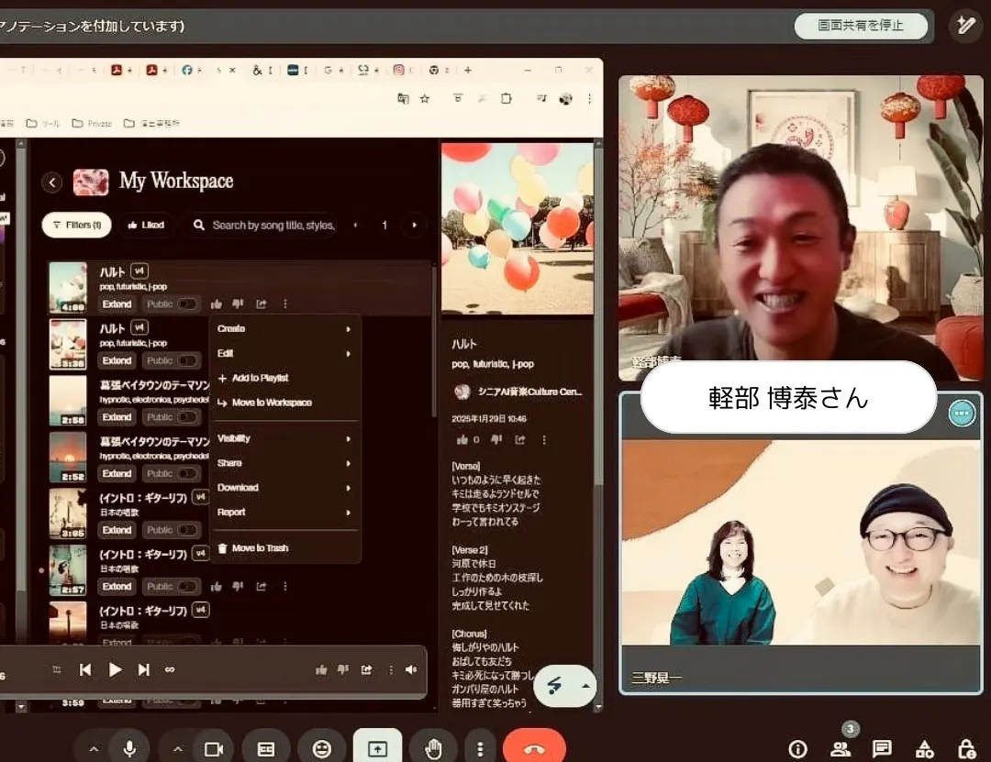Click the red leave call button
The height and width of the screenshot is (762, 991).
point(533,748)
